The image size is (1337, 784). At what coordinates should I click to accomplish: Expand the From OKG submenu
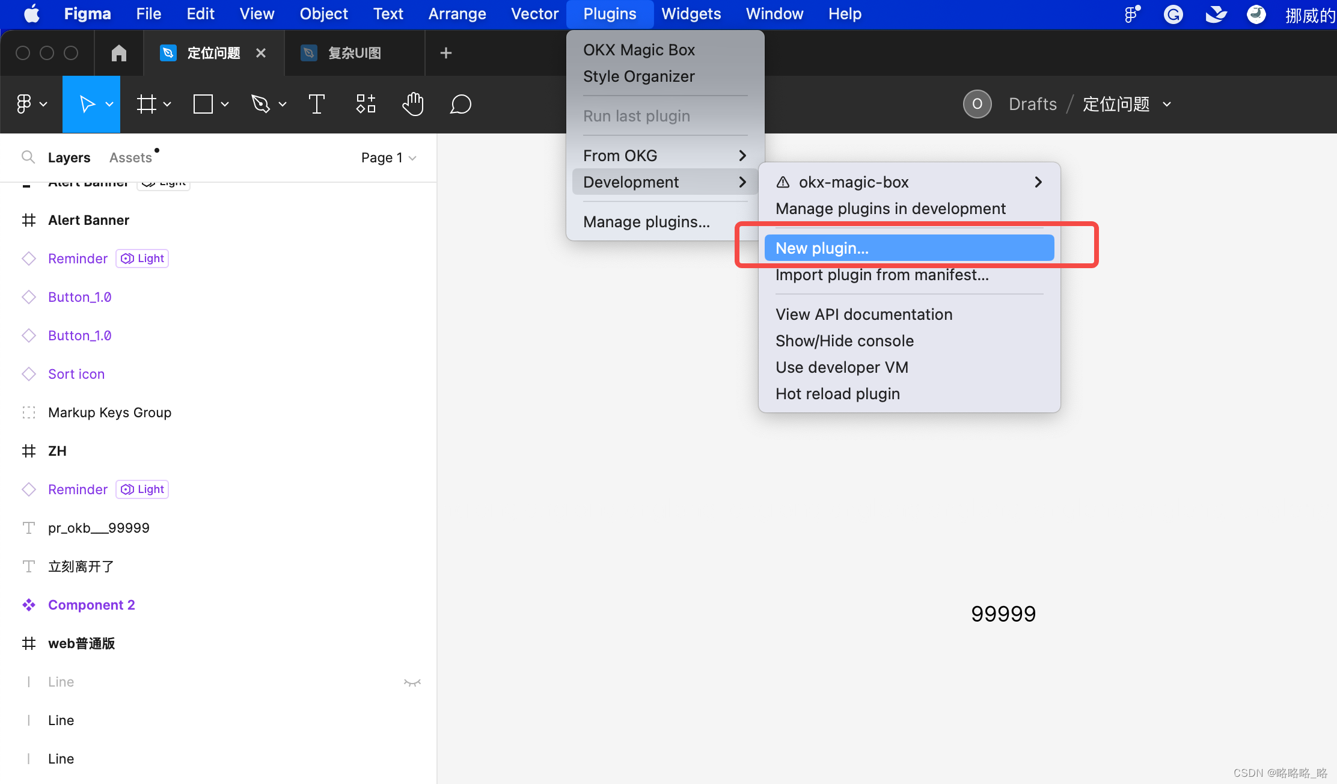point(665,156)
